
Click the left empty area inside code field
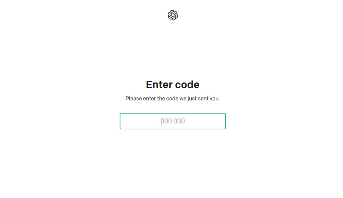click(x=137, y=121)
